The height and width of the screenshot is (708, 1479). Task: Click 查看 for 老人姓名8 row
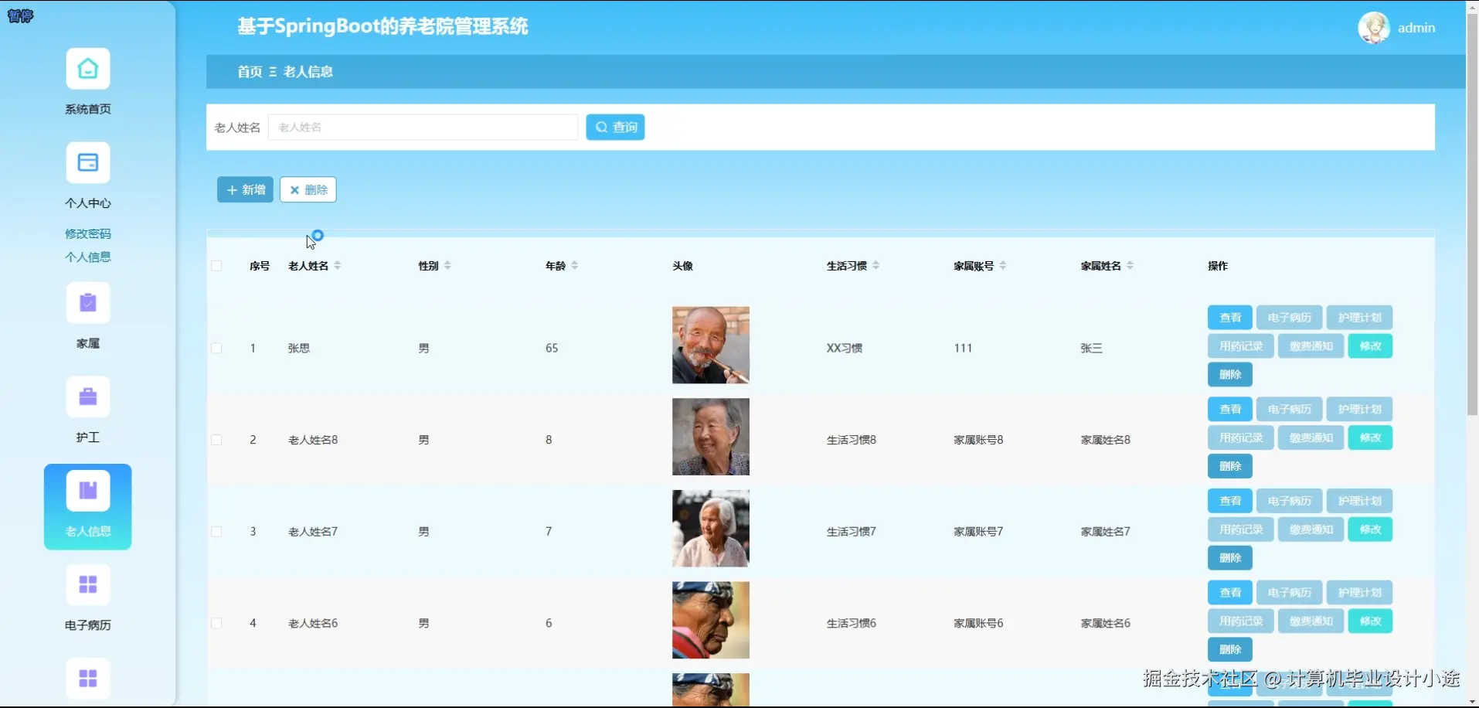pyautogui.click(x=1229, y=410)
